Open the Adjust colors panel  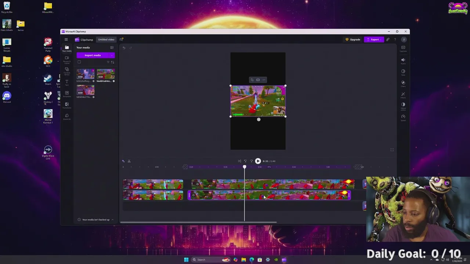click(x=403, y=106)
